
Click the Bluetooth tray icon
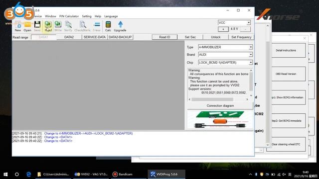pyautogui.click(x=256, y=175)
